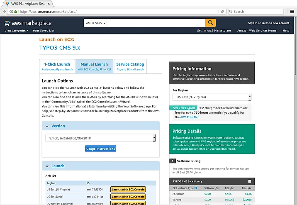This screenshot has height=205, width=297.
Task: Collapse the TYPO3 CMS 9.x Hourly table
Action: 250,181
